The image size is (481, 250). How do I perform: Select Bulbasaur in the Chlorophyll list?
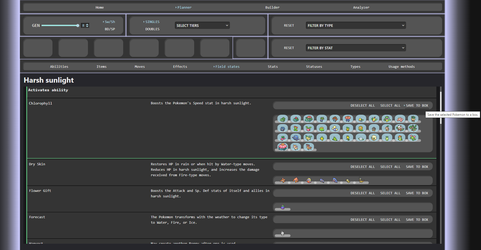pos(283,119)
